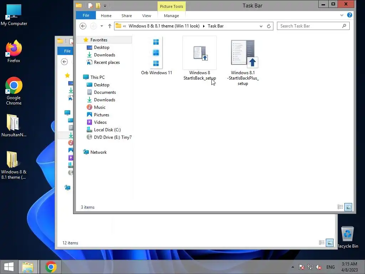Select This PC in navigation pane
The height and width of the screenshot is (274, 365).
(x=98, y=77)
